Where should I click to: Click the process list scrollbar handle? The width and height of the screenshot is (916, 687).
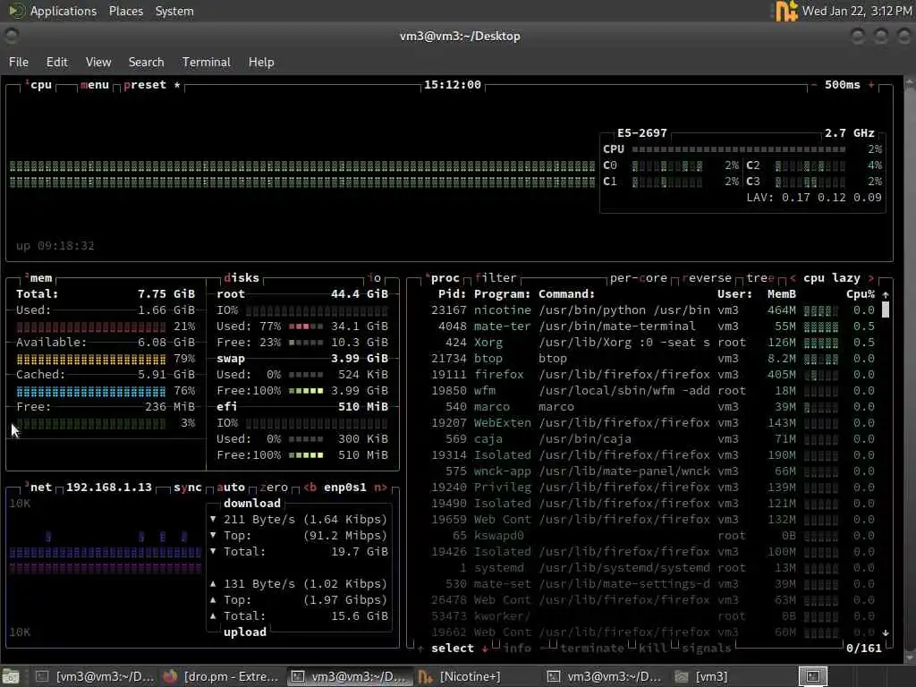[886, 310]
